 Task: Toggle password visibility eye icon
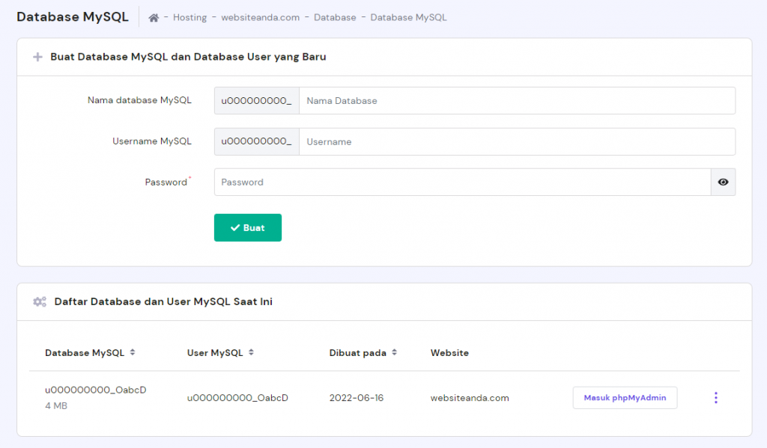723,182
